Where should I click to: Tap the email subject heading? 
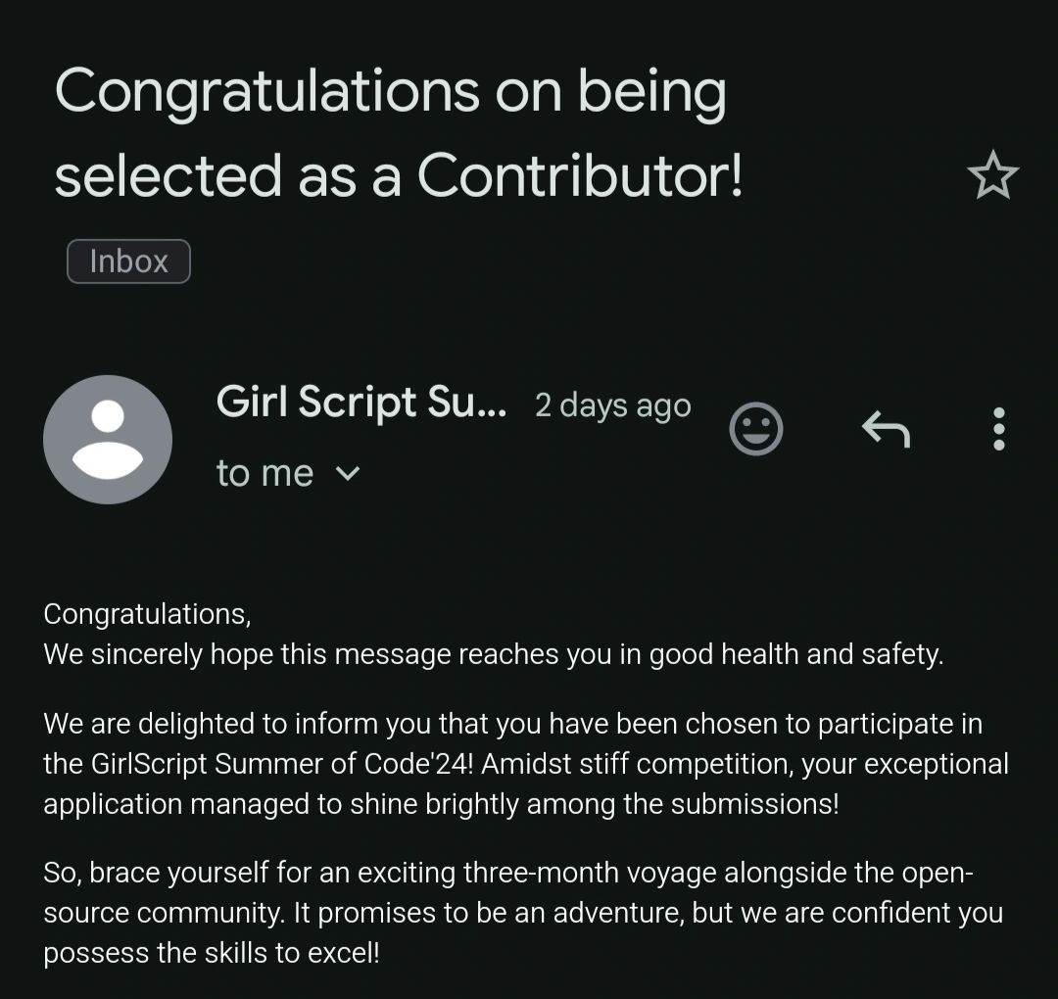pos(392,133)
